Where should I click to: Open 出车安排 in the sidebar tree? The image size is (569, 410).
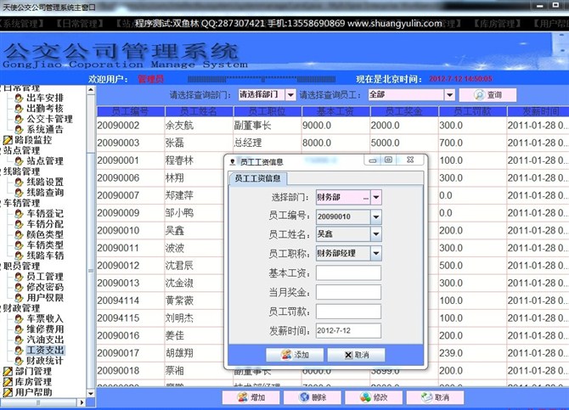click(45, 98)
